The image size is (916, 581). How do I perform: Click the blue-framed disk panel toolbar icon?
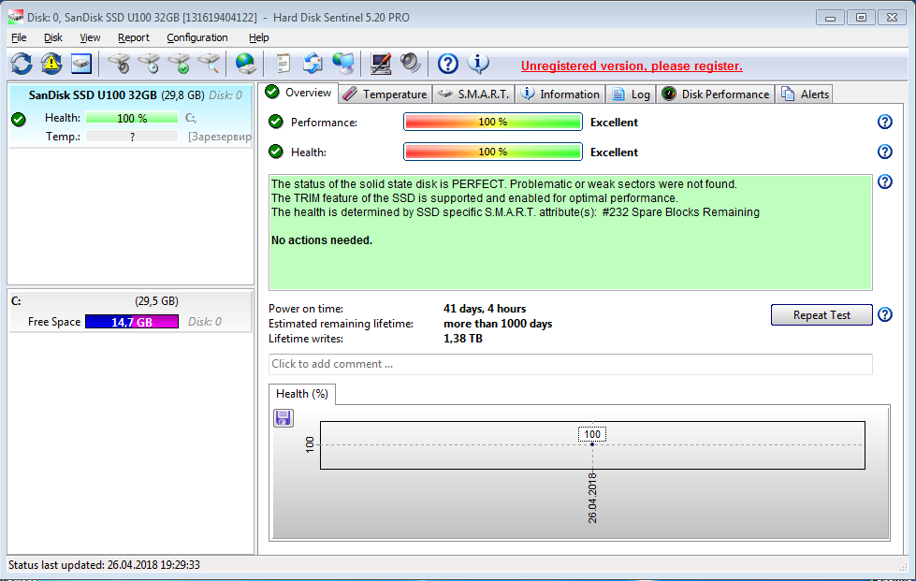pos(81,63)
